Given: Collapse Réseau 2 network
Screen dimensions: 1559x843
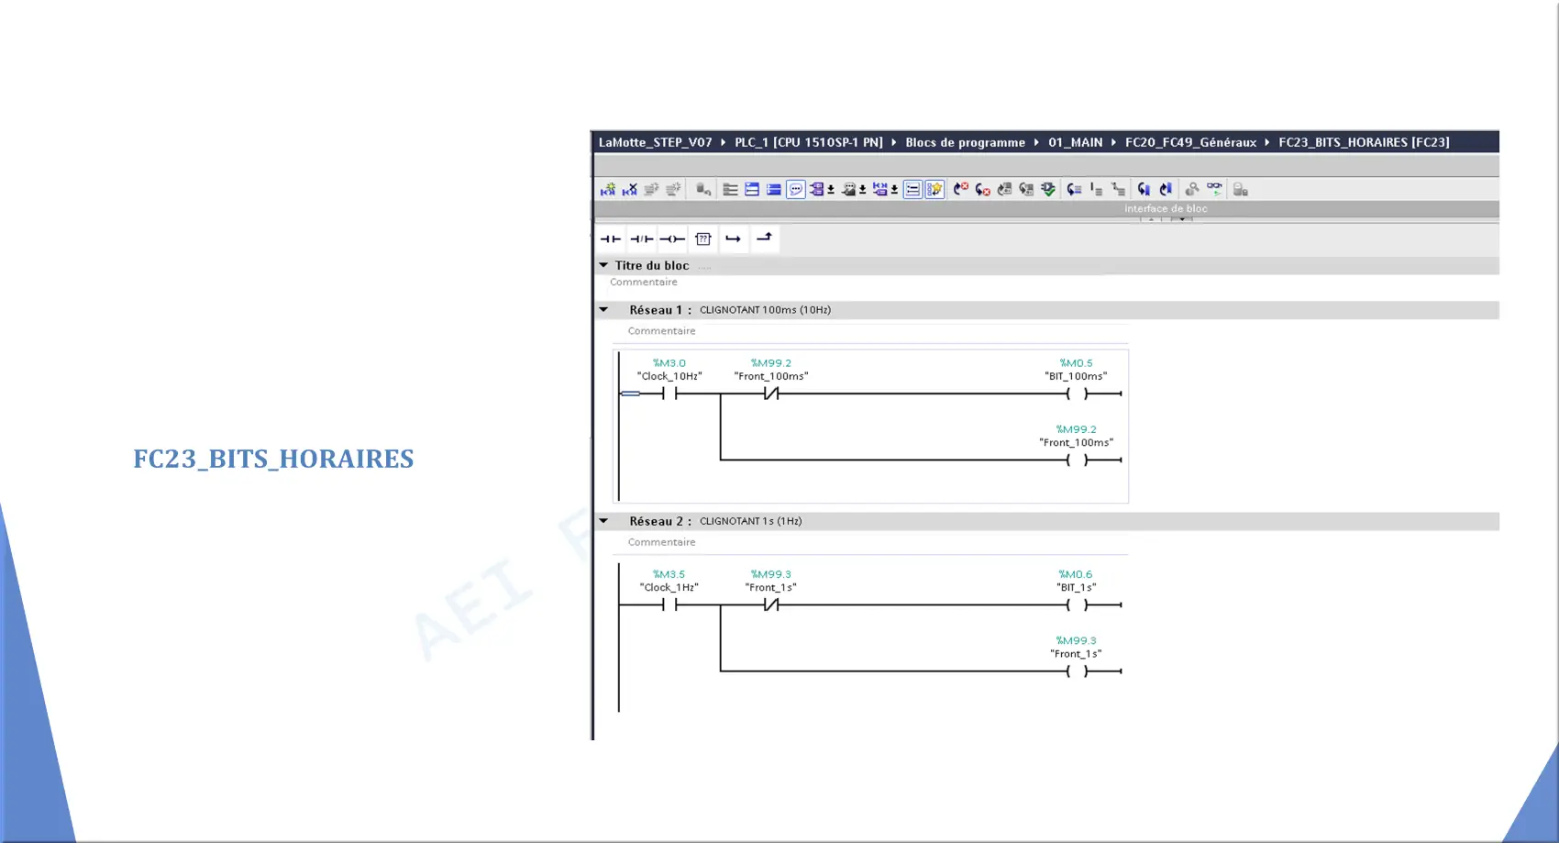Looking at the screenshot, I should [603, 521].
